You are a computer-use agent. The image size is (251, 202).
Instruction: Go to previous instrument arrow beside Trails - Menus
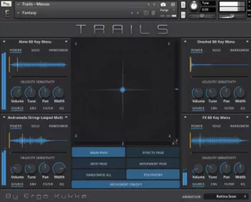148,5
